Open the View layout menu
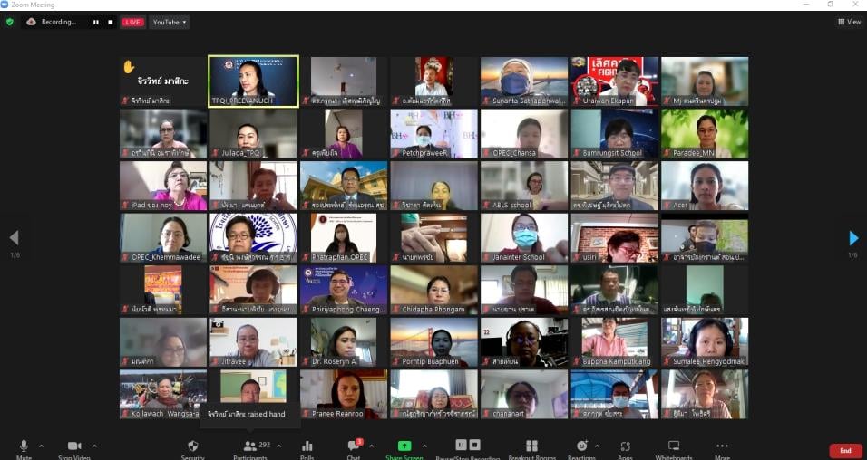867x460 pixels. (849, 22)
